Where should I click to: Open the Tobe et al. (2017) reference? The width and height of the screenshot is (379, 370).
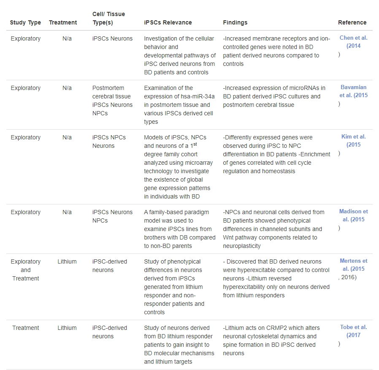tap(353, 331)
